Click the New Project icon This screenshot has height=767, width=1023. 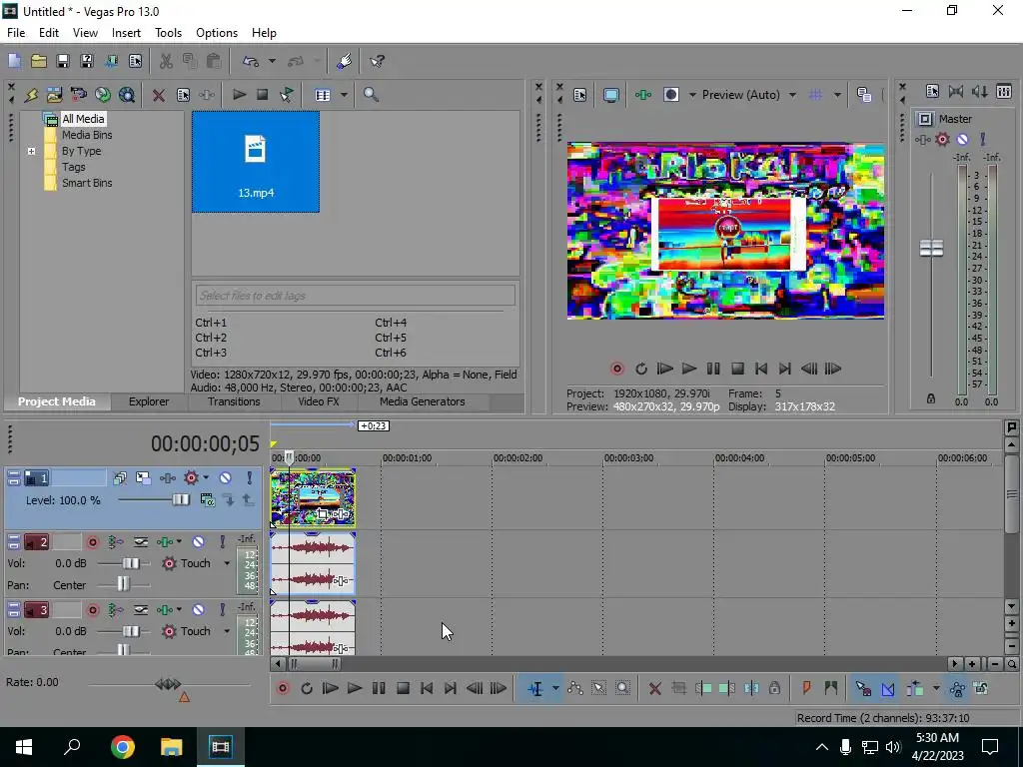[x=14, y=61]
